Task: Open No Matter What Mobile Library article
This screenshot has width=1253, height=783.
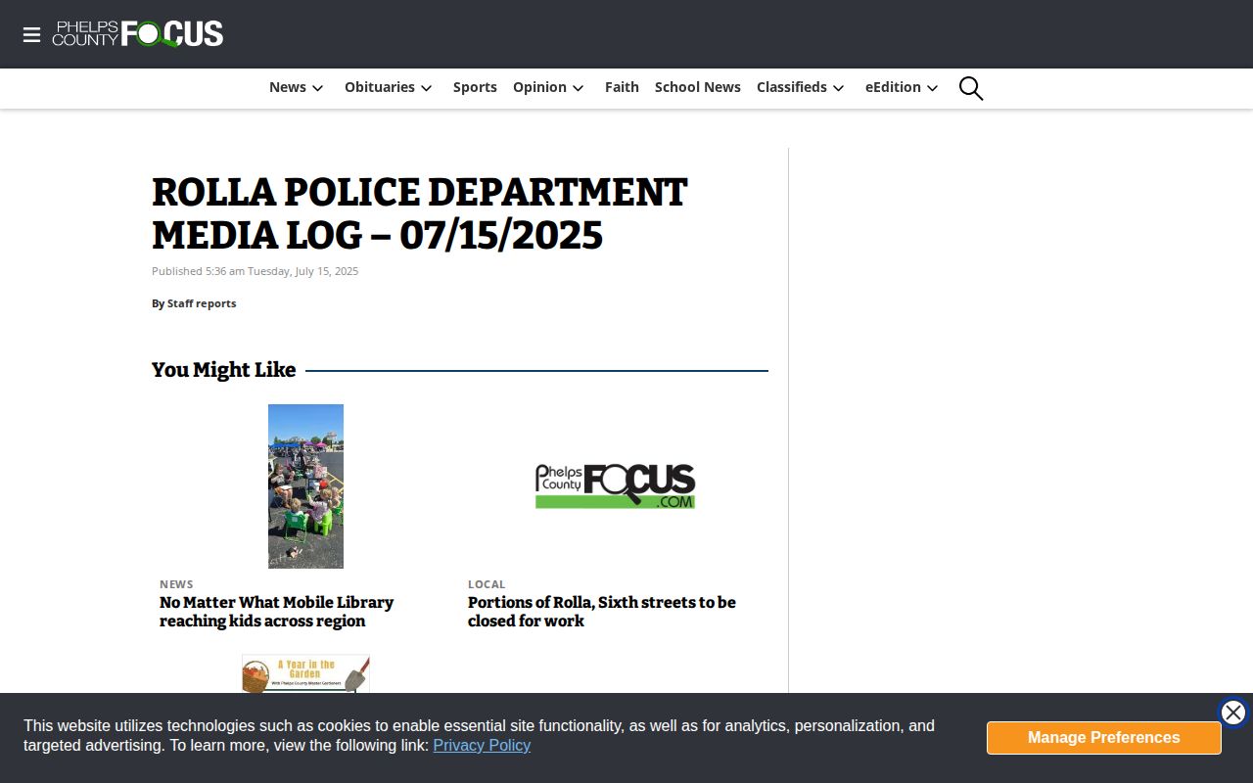Action: pos(277,612)
